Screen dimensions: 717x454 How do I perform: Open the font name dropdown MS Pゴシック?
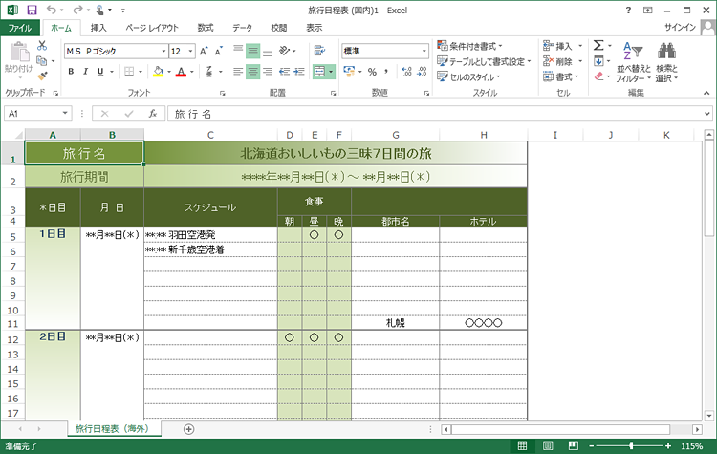pos(163,51)
